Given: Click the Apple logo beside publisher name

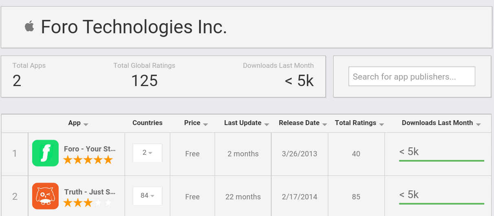Looking at the screenshot, I should click(x=29, y=27).
